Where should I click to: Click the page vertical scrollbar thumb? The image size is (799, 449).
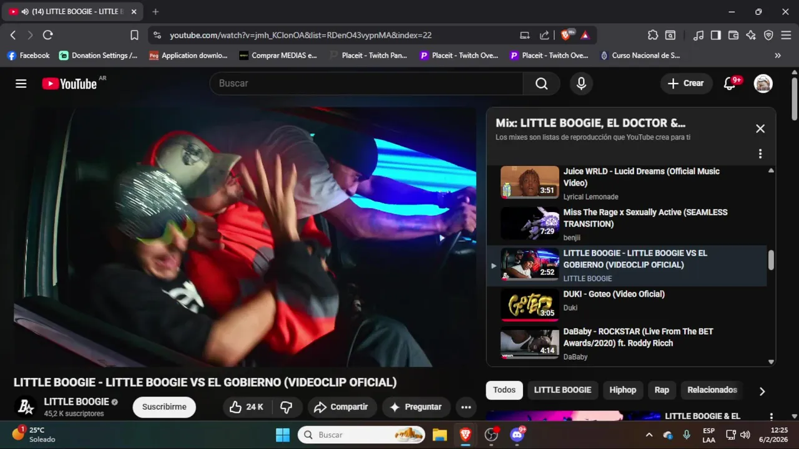point(794,99)
